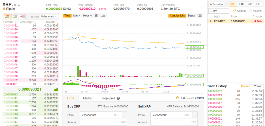The height and width of the screenshot is (126, 265).
Task: Click sell order amount 3,248
Action: [x=32, y=80]
